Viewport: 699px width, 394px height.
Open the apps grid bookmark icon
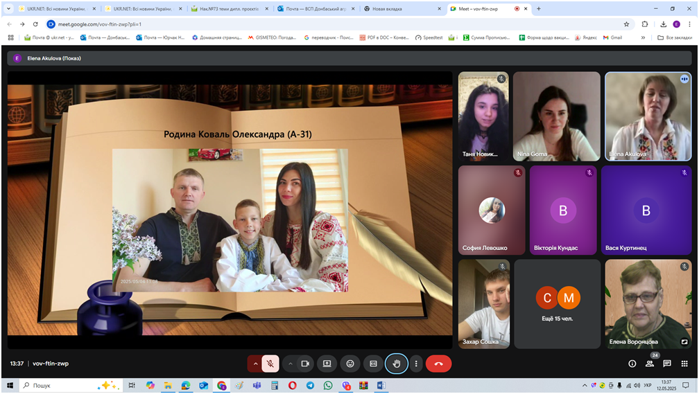[x=10, y=37]
